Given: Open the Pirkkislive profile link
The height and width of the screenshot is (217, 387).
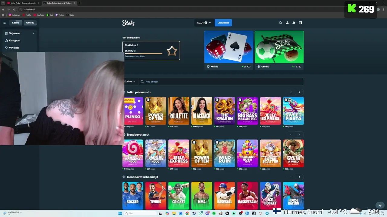Looking at the screenshot, I should pyautogui.click(x=132, y=45).
